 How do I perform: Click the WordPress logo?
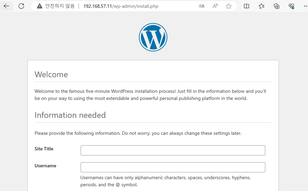(153, 37)
